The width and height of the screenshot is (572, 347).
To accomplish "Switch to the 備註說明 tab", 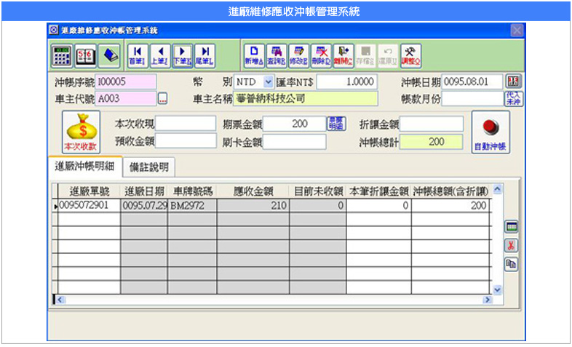I will coord(148,167).
